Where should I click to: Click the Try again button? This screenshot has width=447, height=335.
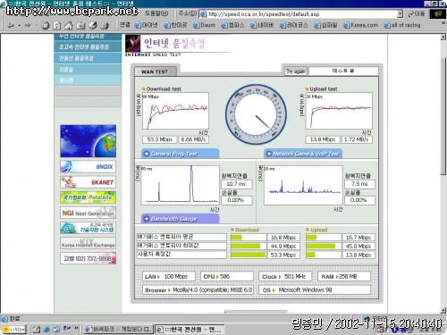pyautogui.click(x=296, y=71)
